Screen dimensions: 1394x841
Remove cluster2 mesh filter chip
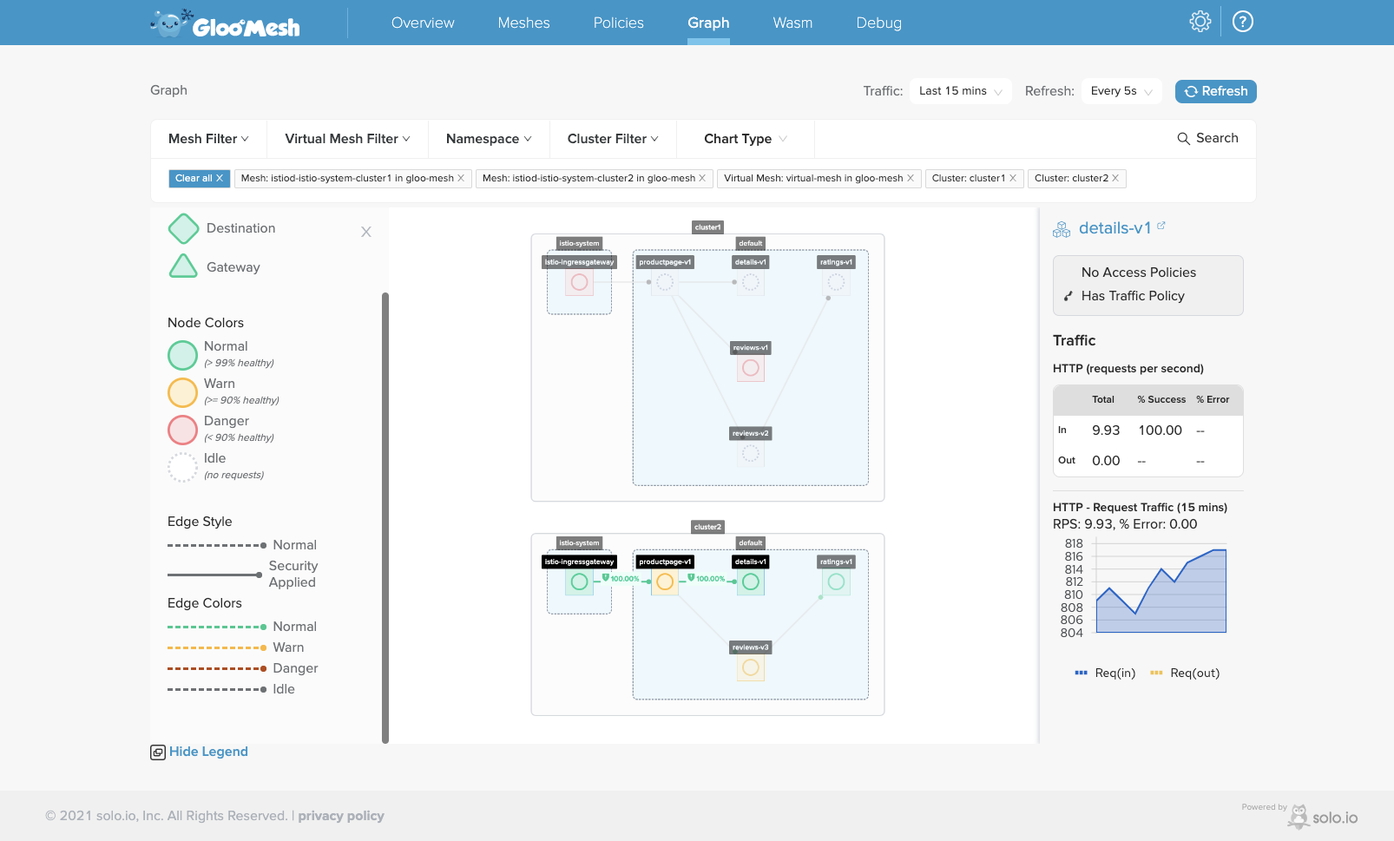pos(702,179)
